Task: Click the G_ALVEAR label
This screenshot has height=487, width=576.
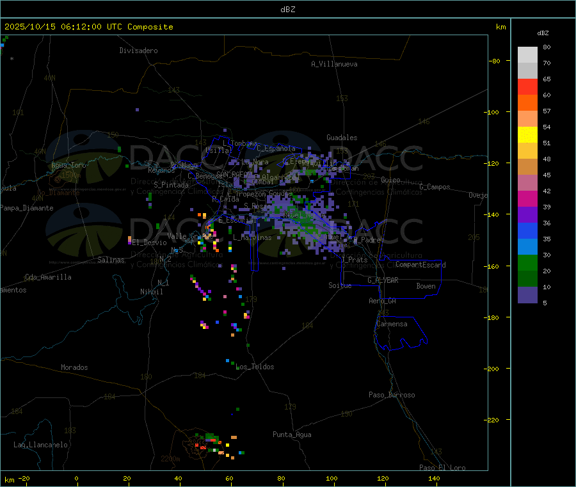Action: click(383, 280)
